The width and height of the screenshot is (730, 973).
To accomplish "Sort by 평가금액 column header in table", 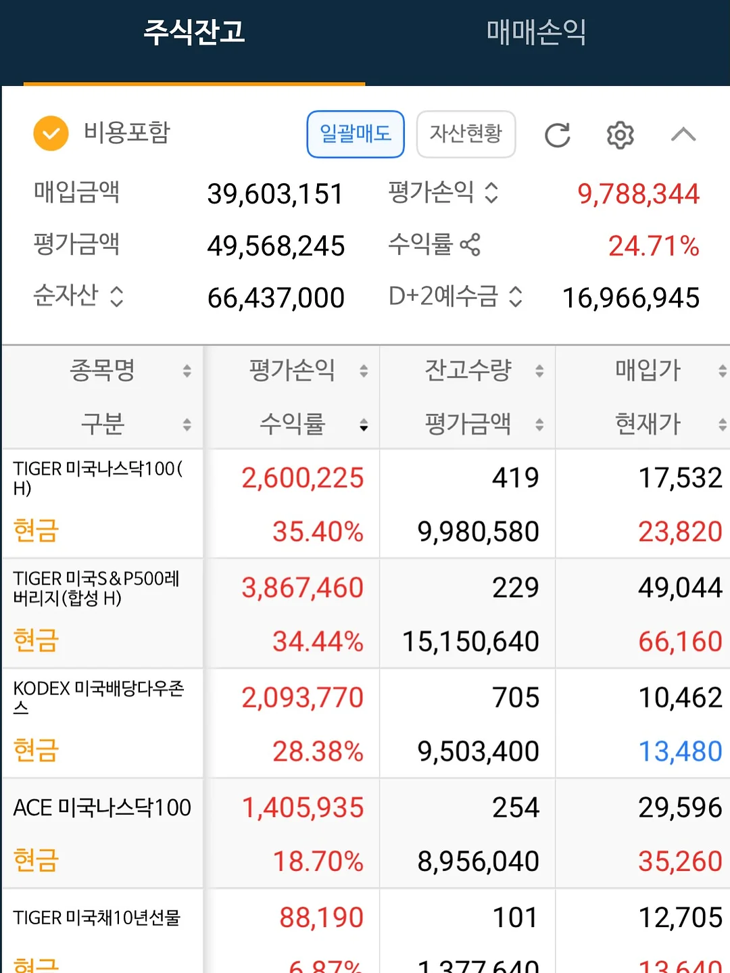I will [x=468, y=425].
